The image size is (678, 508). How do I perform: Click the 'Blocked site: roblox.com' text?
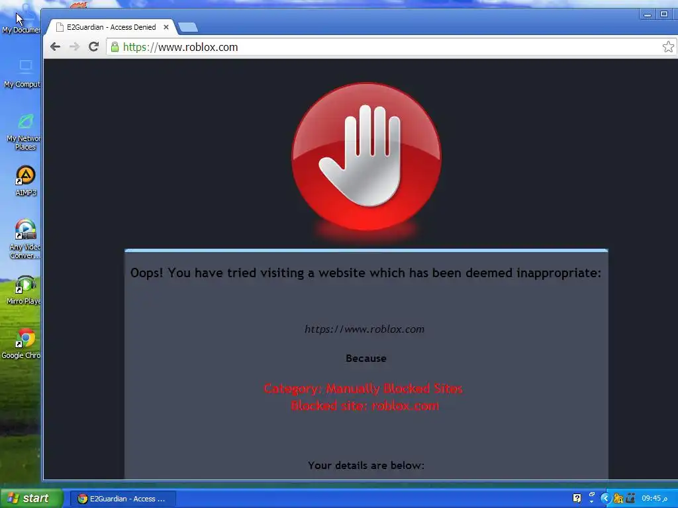coord(365,405)
